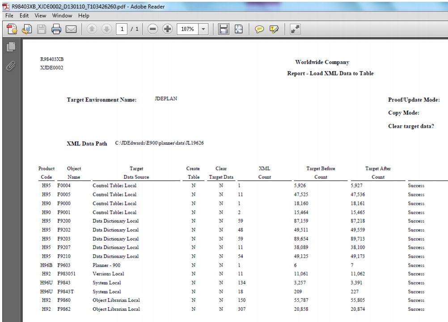Click the Target Before Count column header
The height and width of the screenshot is (322, 448).
click(321, 173)
